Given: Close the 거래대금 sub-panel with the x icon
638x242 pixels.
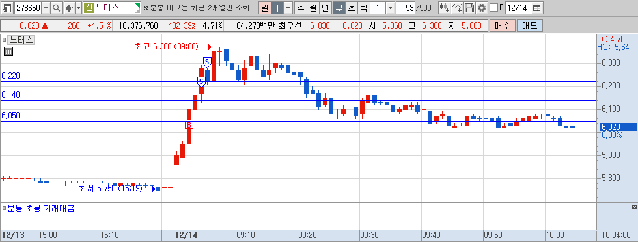Looking at the screenshot, I should click(x=634, y=208).
